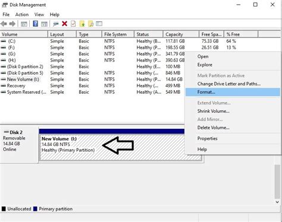
Task: Click the Connect/Refresh key toolbar icon
Action: click(x=55, y=24)
